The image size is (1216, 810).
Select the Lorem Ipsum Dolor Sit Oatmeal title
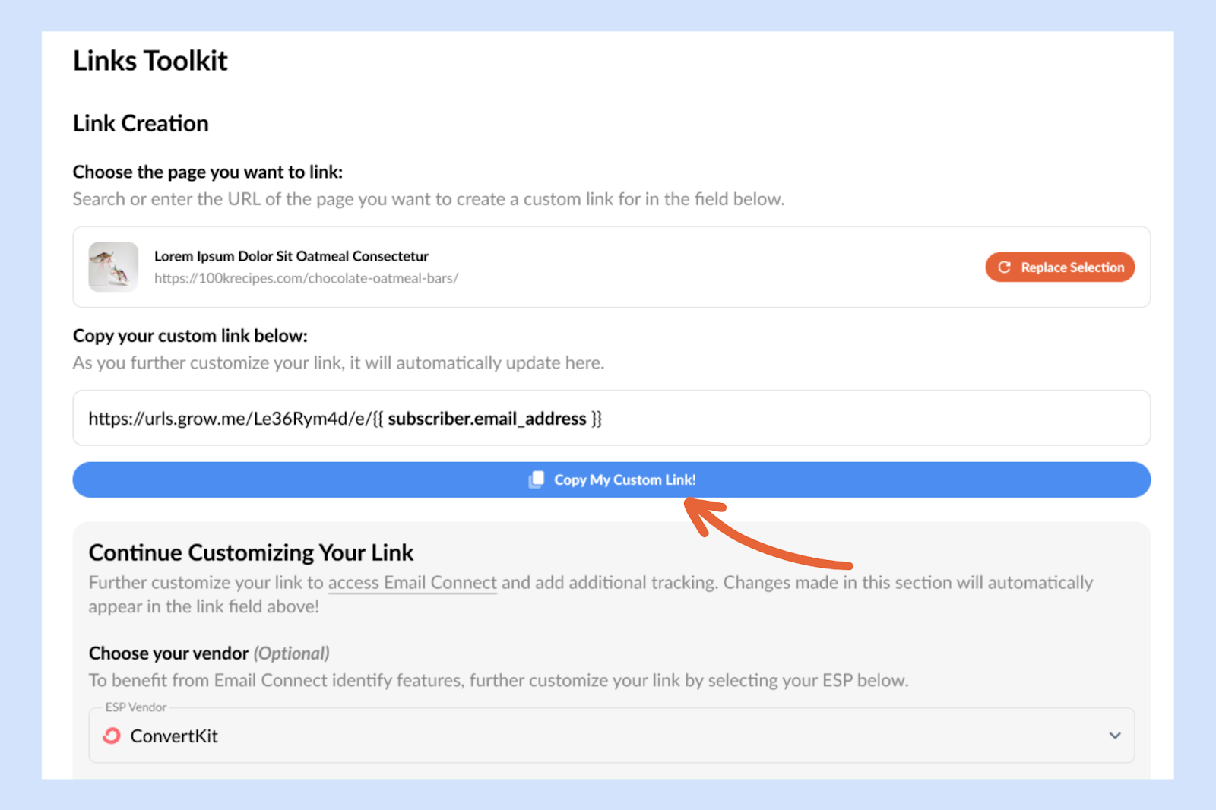291,256
